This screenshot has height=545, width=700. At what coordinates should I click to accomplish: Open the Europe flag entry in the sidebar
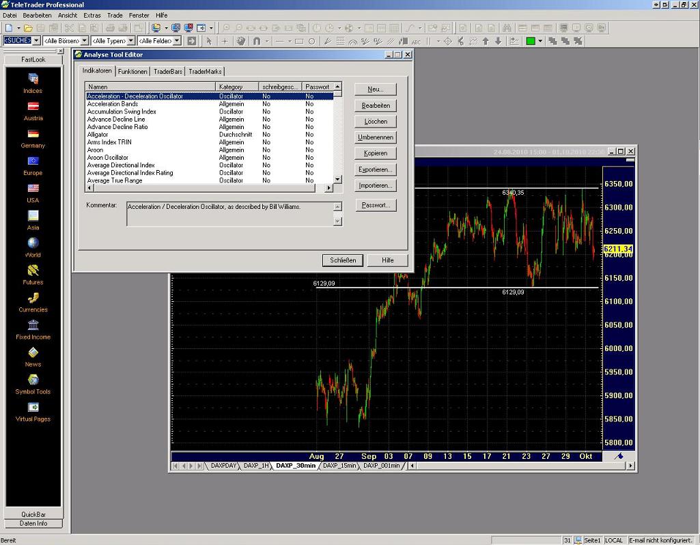[x=33, y=165]
